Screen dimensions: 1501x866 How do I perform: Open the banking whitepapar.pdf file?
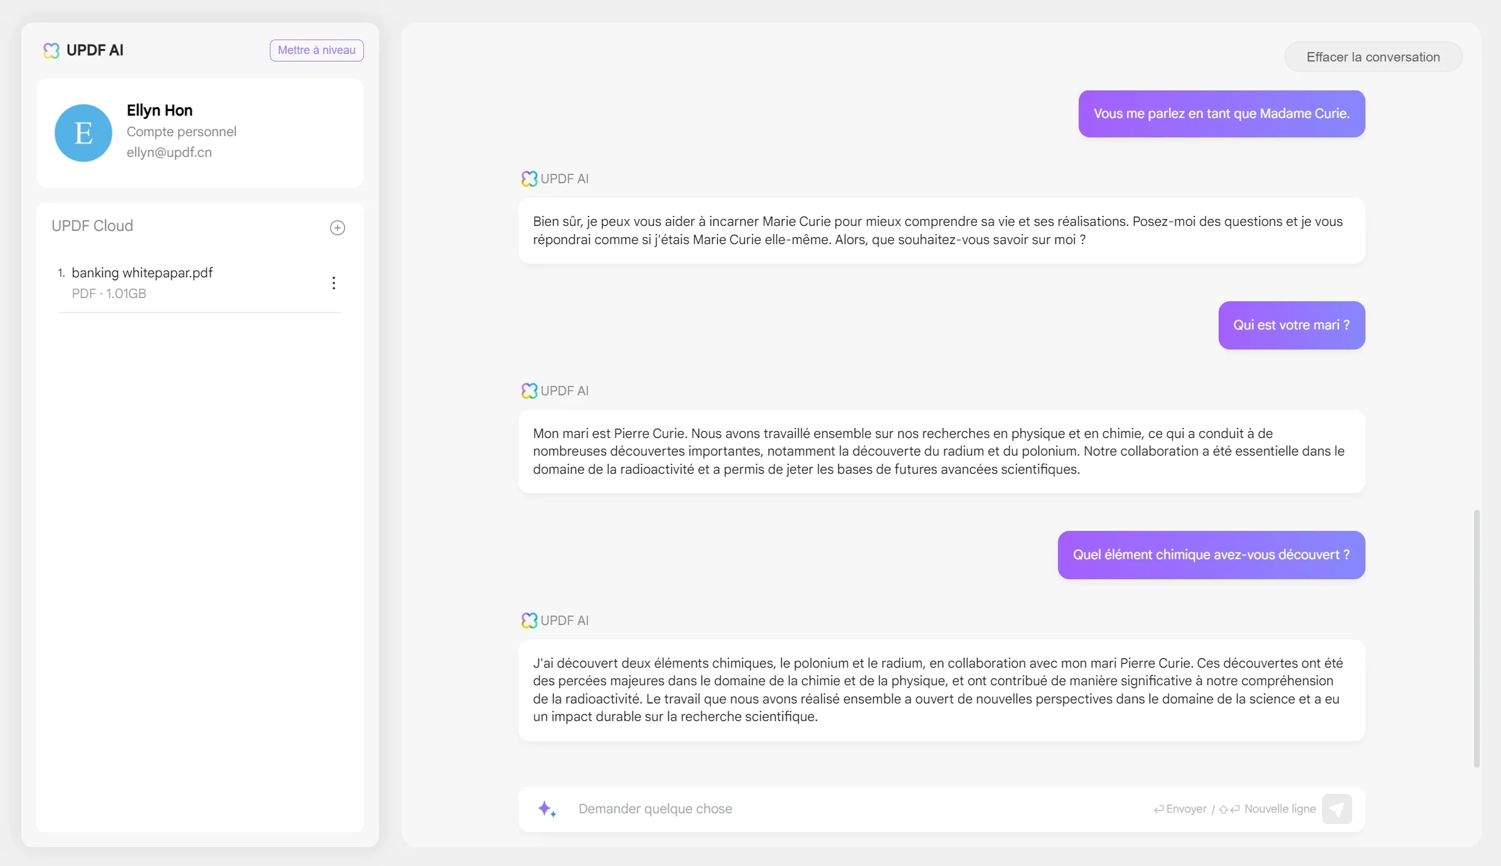(142, 273)
